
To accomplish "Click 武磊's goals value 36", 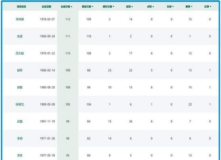I will [131, 122].
